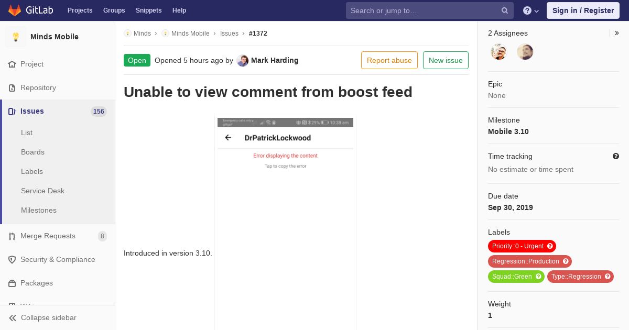Click Sign in / Register button

(x=583, y=10)
